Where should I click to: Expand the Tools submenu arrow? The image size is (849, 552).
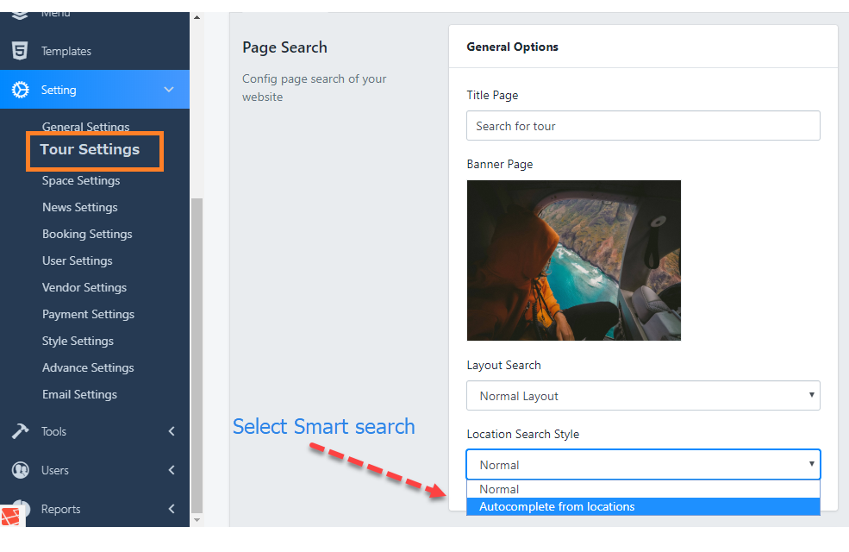pos(171,431)
